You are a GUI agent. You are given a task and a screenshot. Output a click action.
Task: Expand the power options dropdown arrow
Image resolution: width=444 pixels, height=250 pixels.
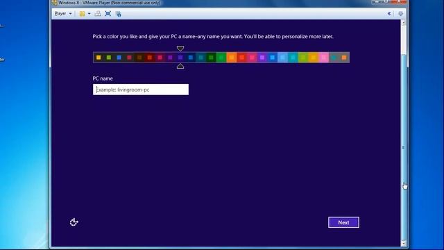(89, 14)
